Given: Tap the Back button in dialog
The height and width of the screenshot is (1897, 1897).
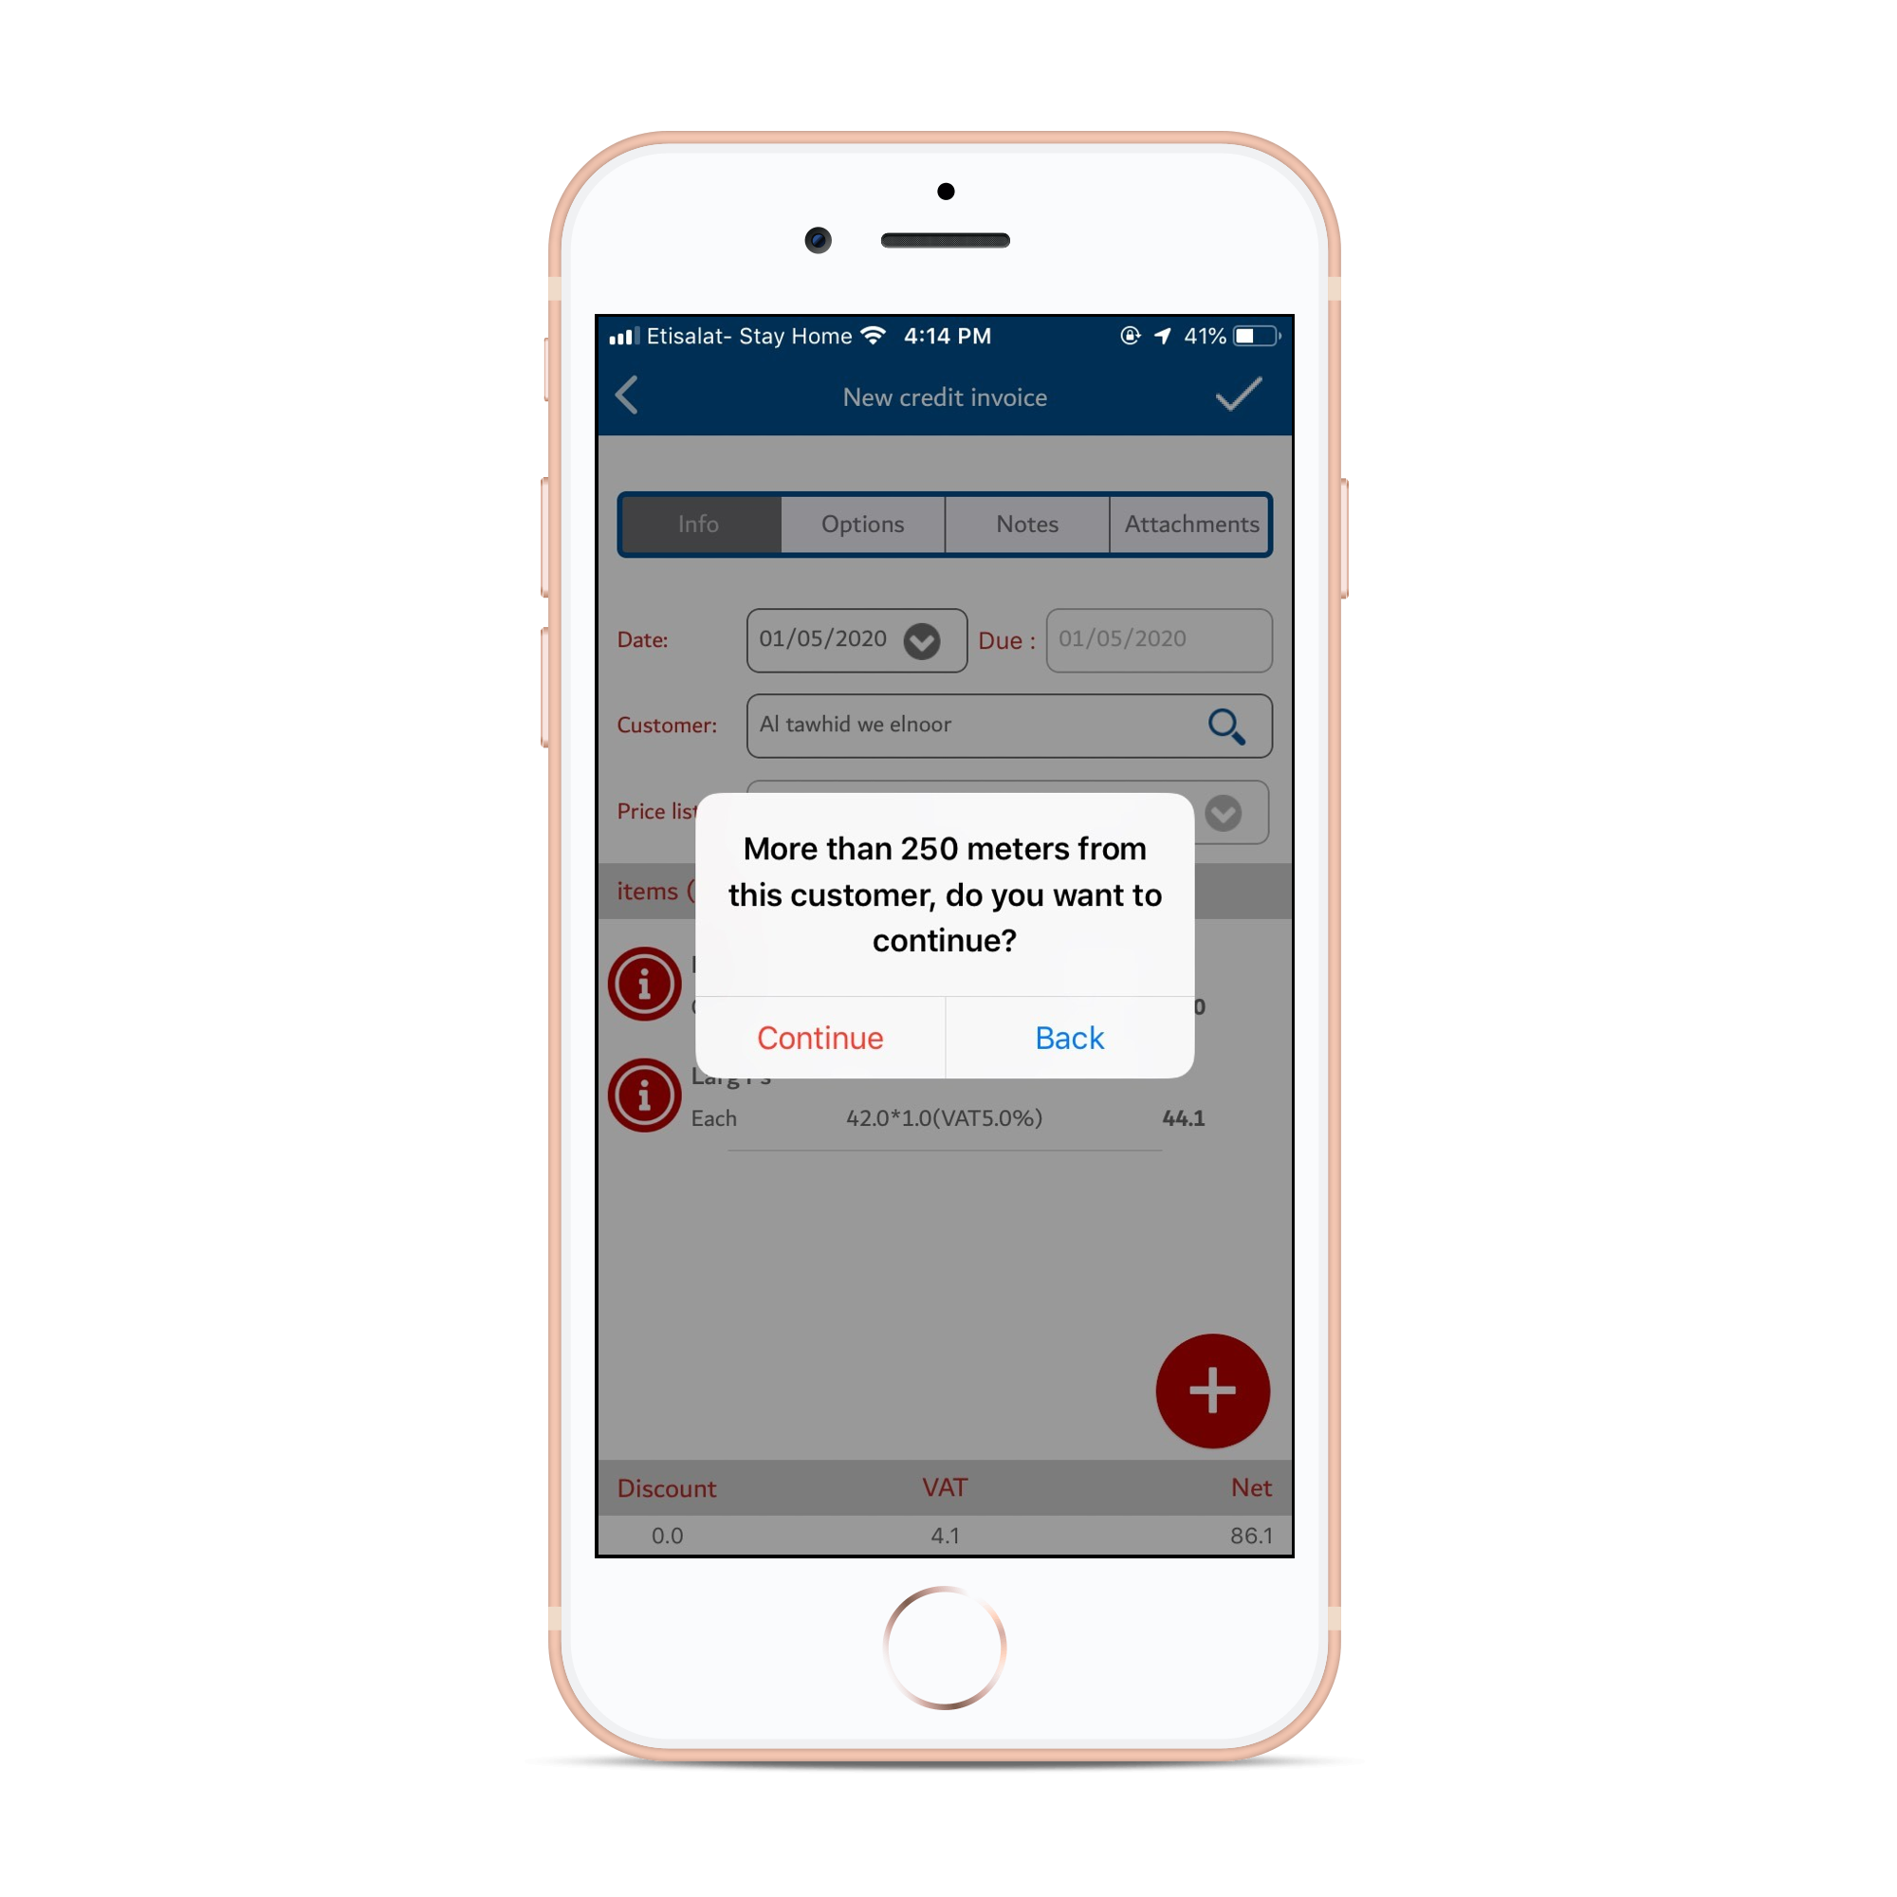Looking at the screenshot, I should (x=1068, y=1037).
